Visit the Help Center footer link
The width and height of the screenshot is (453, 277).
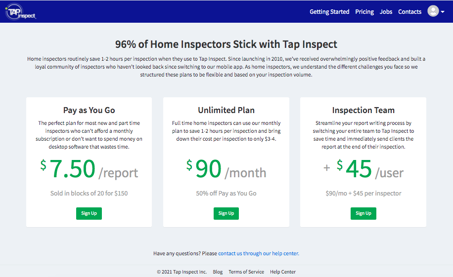tap(283, 272)
